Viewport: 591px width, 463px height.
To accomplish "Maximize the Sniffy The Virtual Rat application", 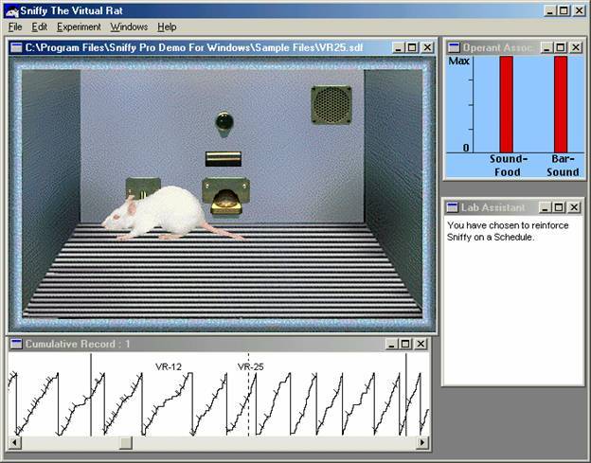I will coord(564,10).
